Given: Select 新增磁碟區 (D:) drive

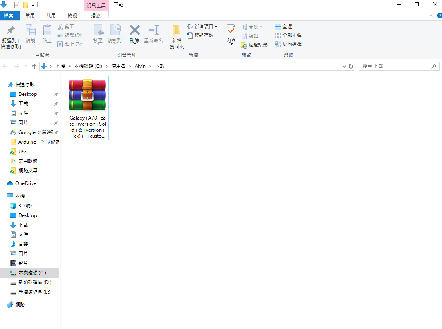Looking at the screenshot, I should (x=31, y=282).
